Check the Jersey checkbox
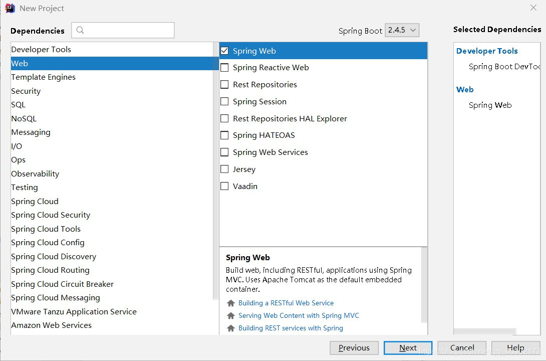 [224, 169]
